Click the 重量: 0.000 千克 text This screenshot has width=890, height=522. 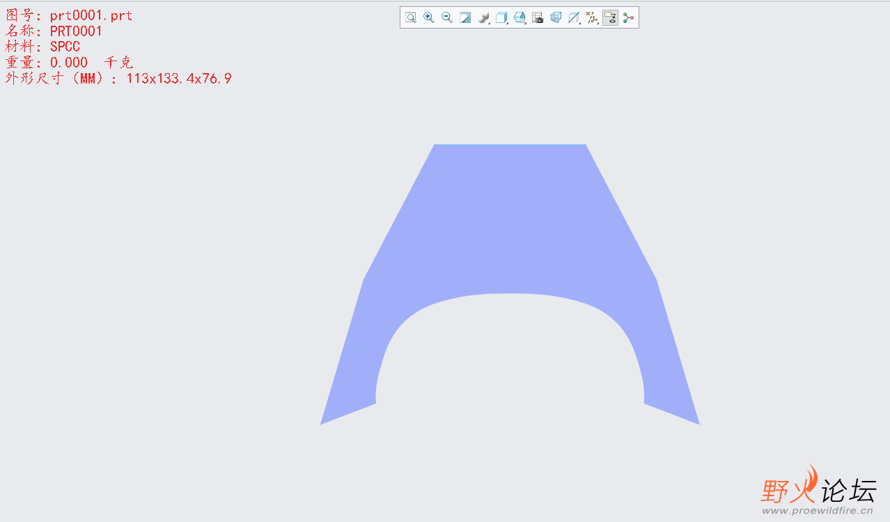tap(69, 63)
